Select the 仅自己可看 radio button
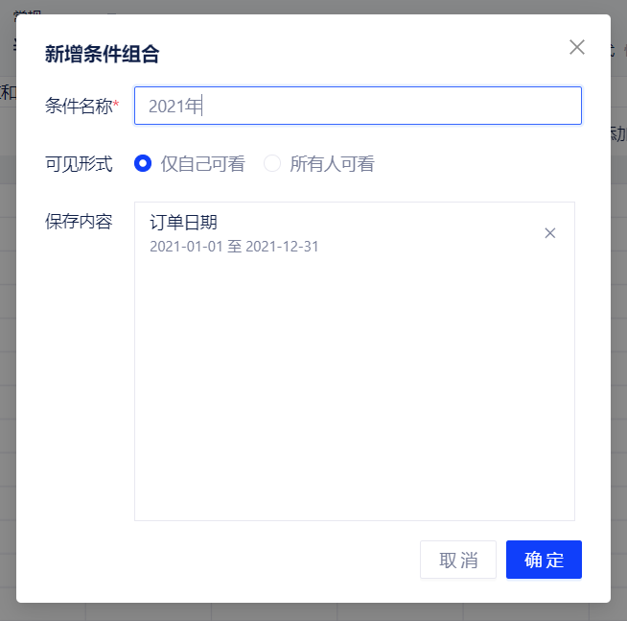Viewport: 627px width, 621px height. (143, 163)
